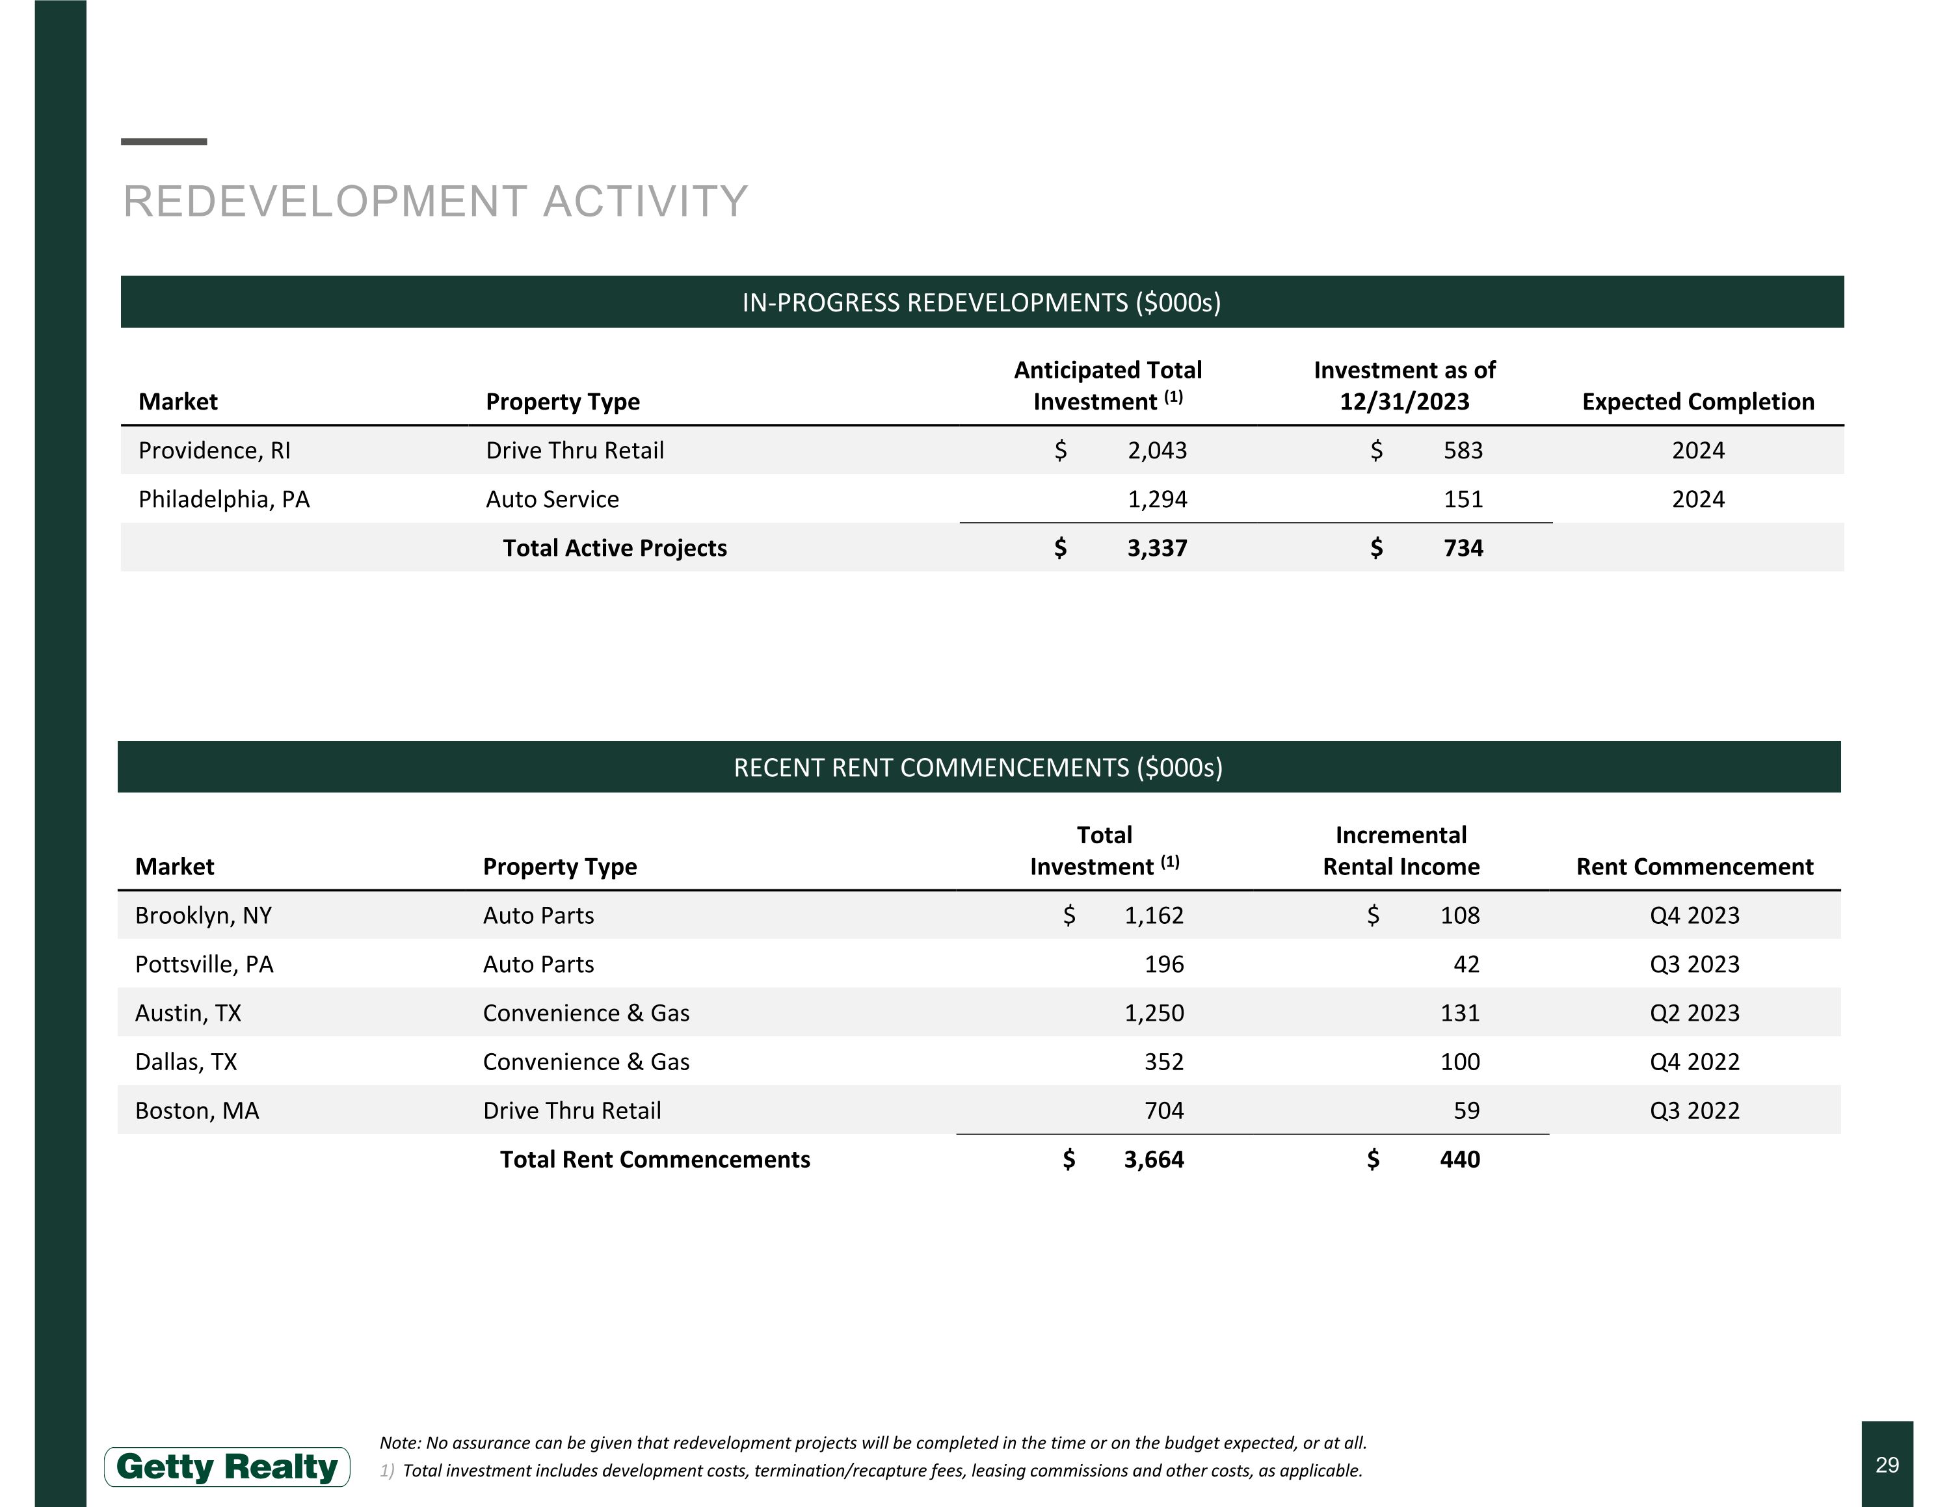Click the Philadelphia, PA market cell

(224, 499)
